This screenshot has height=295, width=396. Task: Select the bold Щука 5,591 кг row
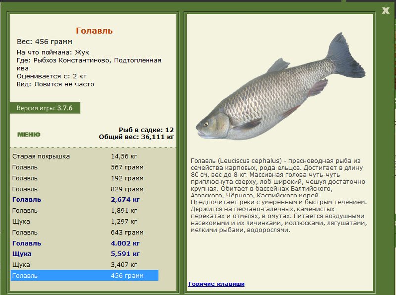85,254
